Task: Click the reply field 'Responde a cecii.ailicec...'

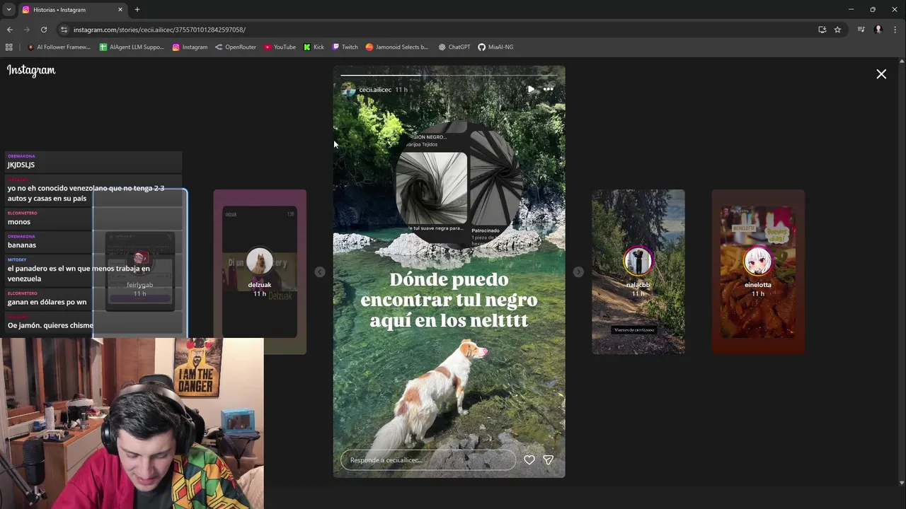Action: point(428,460)
